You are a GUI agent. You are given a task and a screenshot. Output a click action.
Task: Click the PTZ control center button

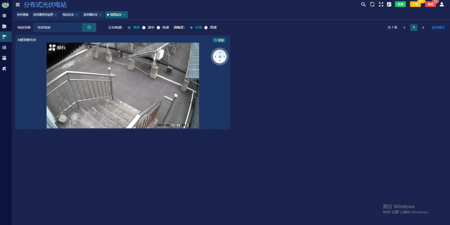pyautogui.click(x=220, y=56)
